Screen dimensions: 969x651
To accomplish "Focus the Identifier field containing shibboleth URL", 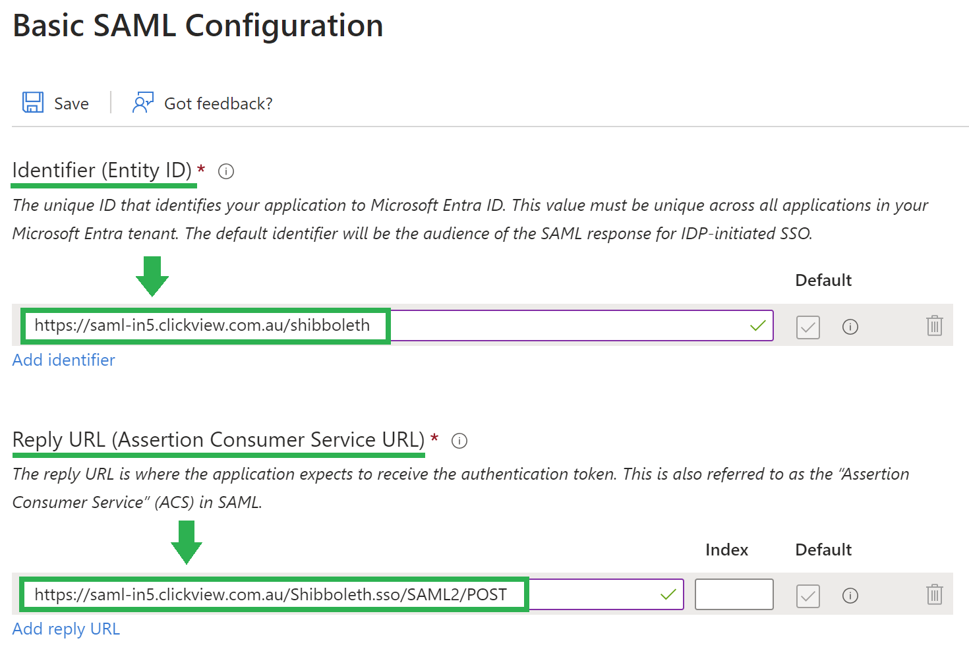I will 397,325.
